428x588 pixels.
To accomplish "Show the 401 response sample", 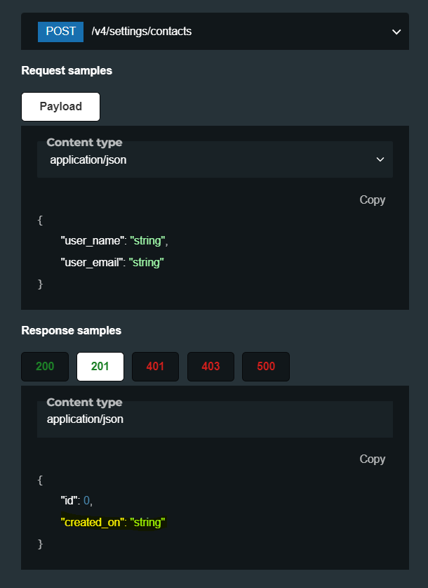I will [156, 367].
